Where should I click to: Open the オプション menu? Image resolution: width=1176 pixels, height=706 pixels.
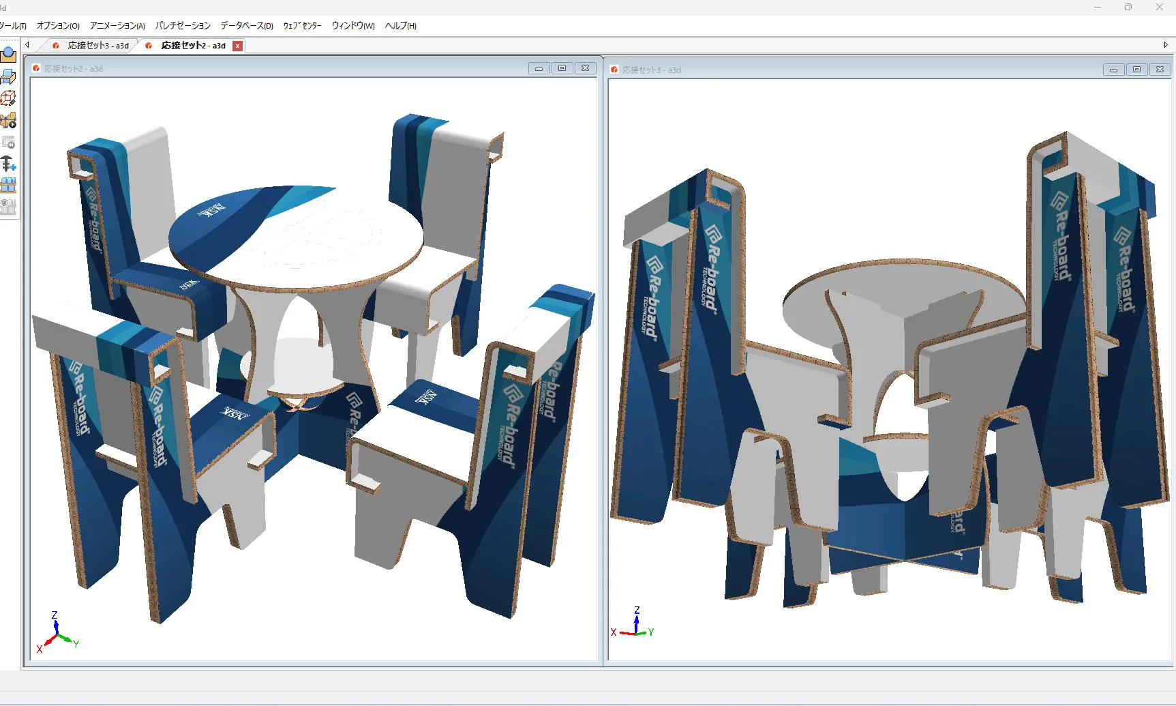pyautogui.click(x=57, y=26)
